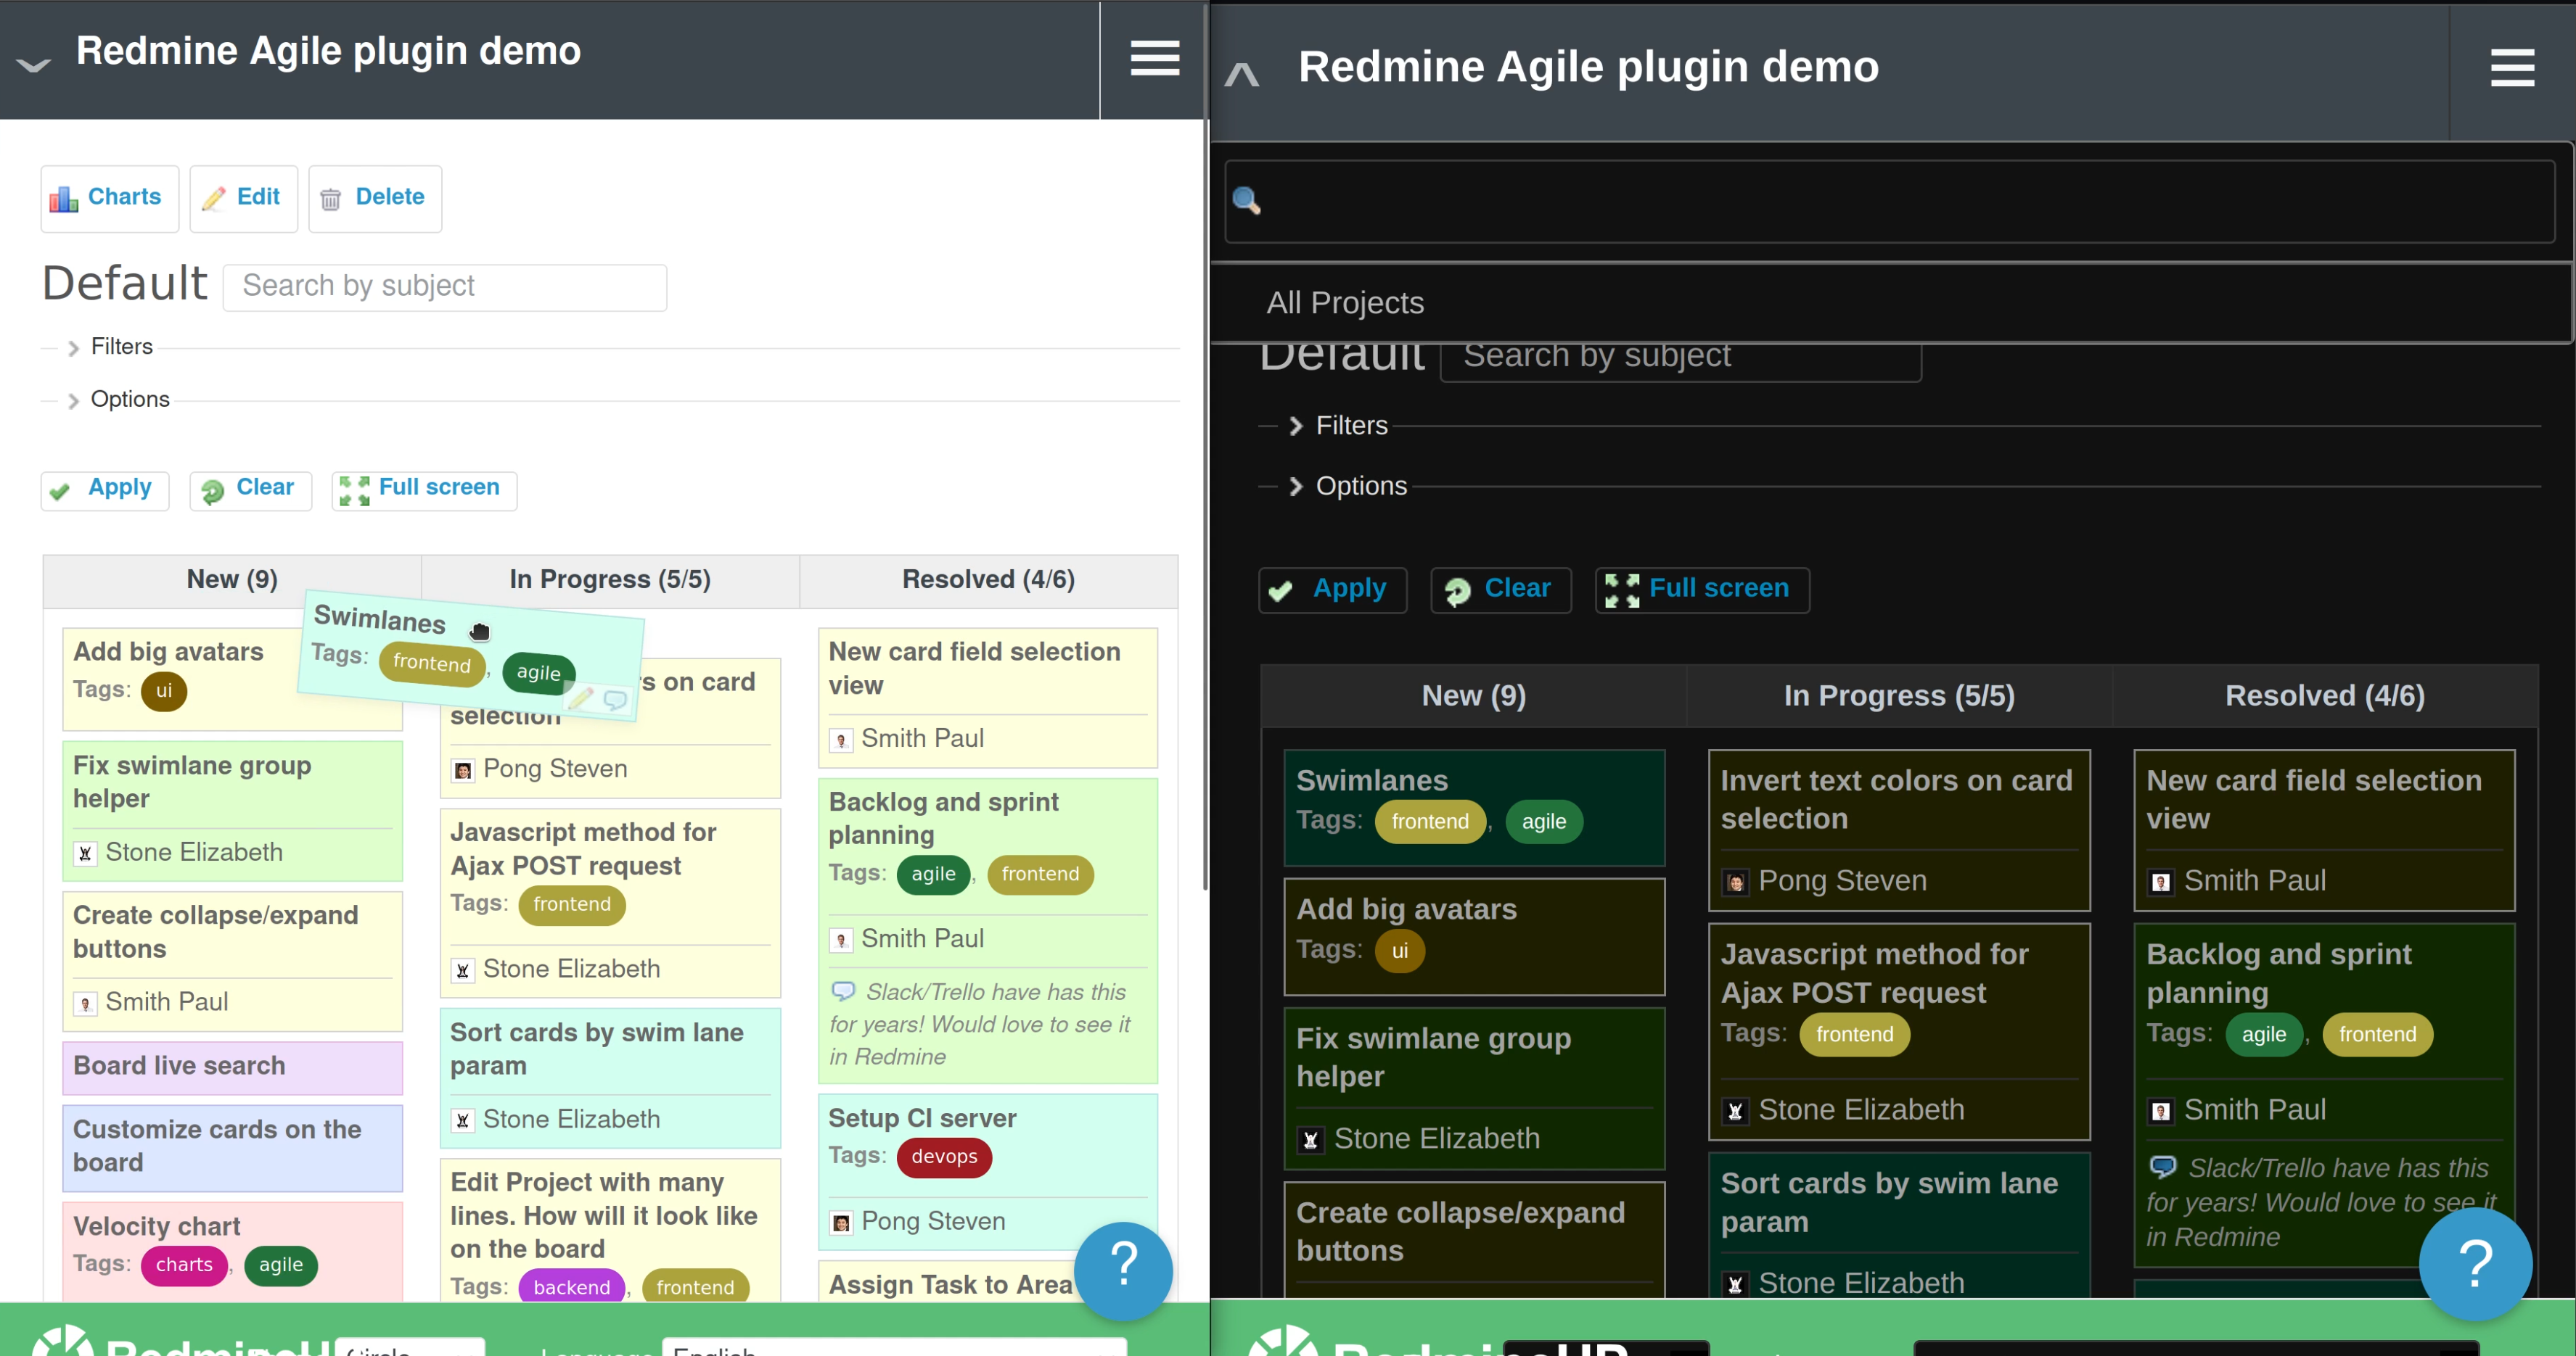
Task: Click the search magnifier in the dark panel
Action: tap(1247, 201)
